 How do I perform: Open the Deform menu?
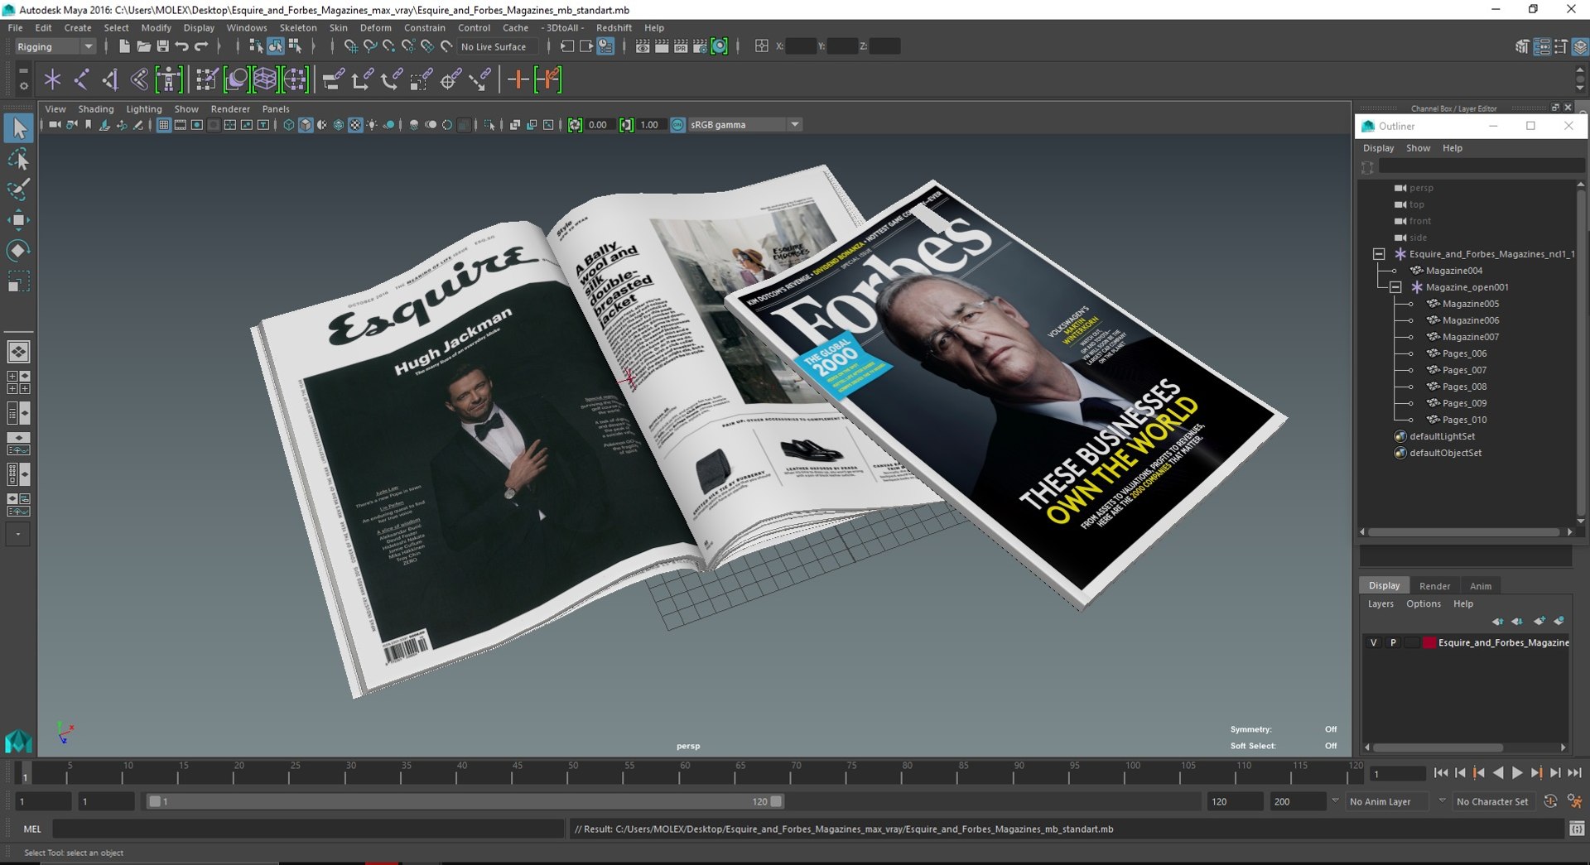coord(375,27)
